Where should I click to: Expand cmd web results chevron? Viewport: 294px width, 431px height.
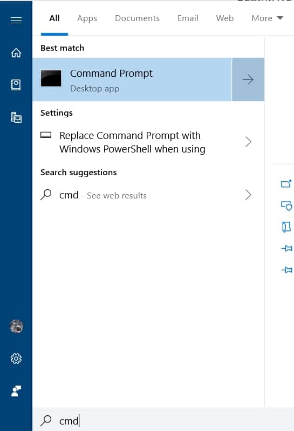(x=248, y=195)
